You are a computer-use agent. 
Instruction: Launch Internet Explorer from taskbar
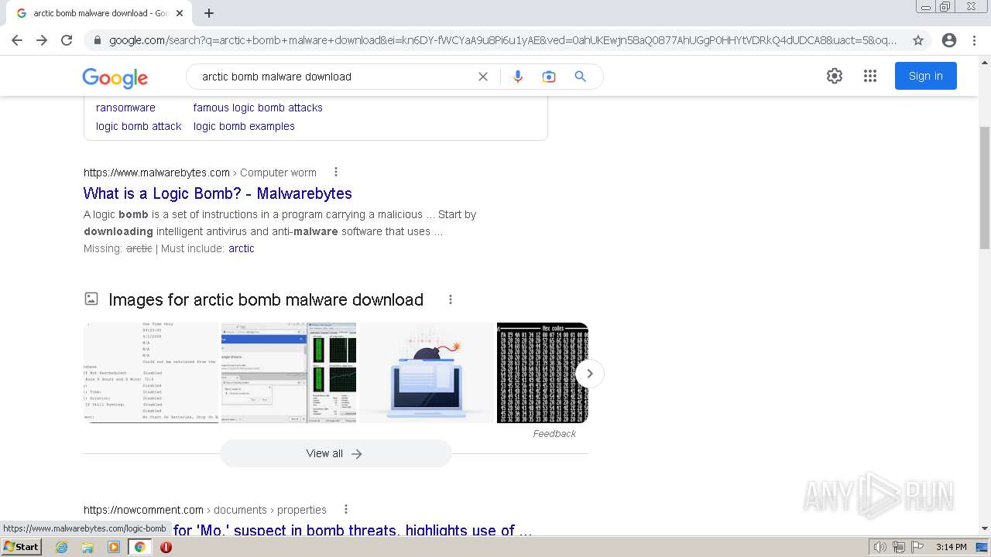click(x=61, y=547)
